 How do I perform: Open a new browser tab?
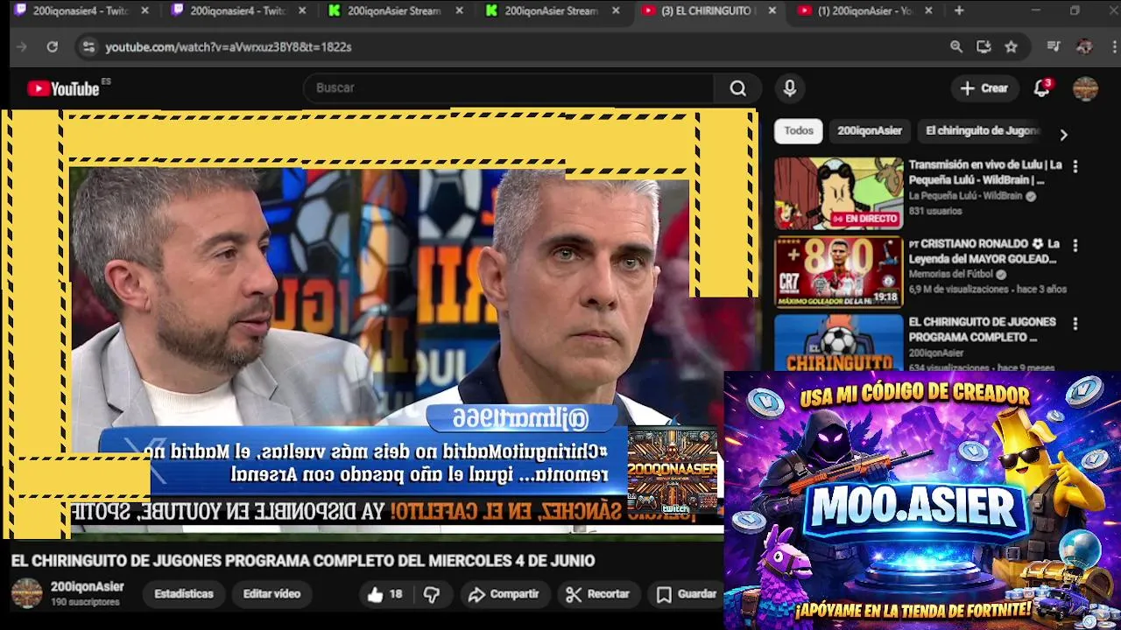pyautogui.click(x=959, y=10)
